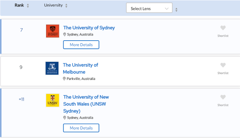View More Details for University of Sydney
This screenshot has height=138, width=240.
pyautogui.click(x=81, y=45)
